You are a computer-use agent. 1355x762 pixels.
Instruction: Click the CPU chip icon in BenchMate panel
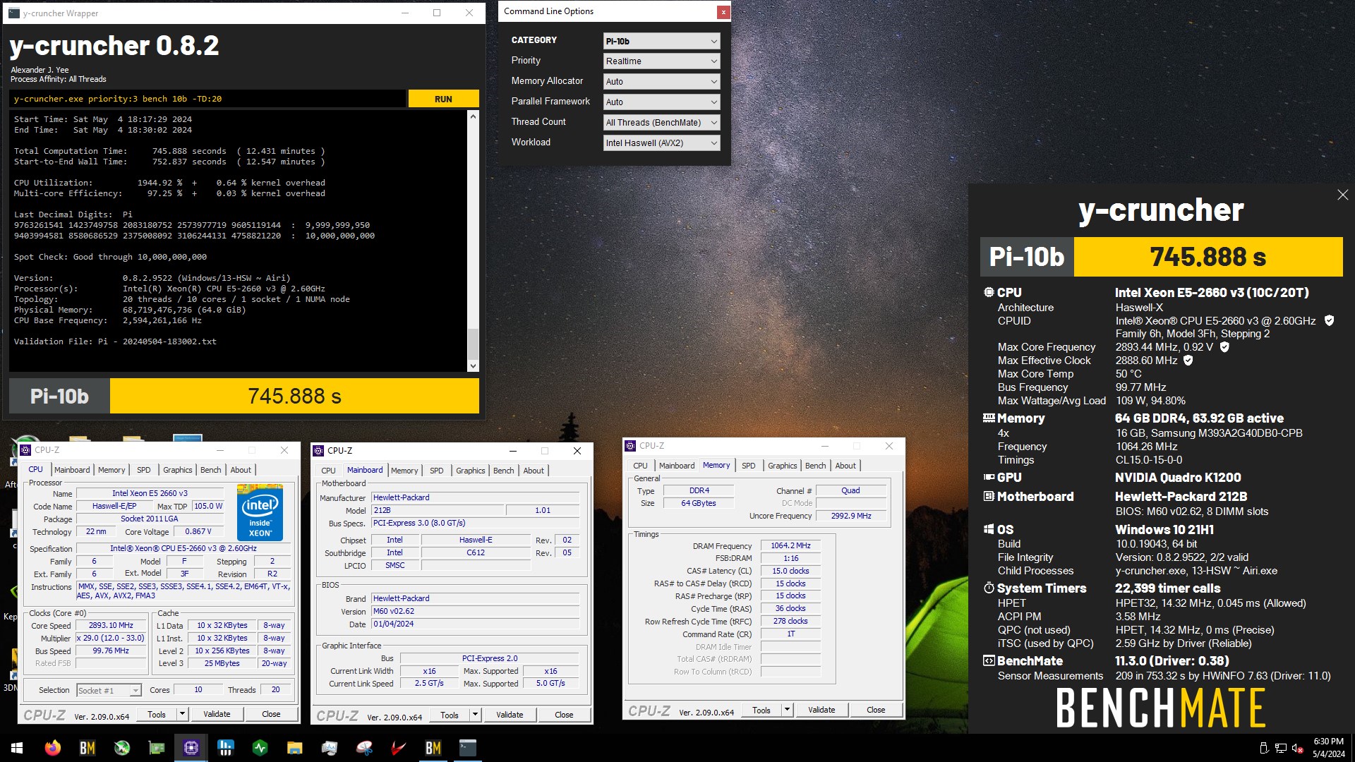pos(989,292)
